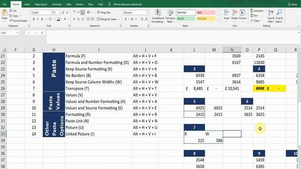Open Sort & Filter menu
301x169 pixels.
coord(271,16)
